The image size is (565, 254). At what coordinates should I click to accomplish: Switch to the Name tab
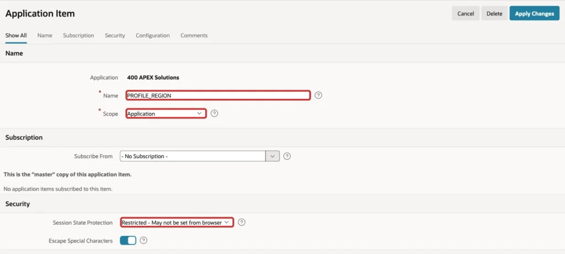click(45, 36)
